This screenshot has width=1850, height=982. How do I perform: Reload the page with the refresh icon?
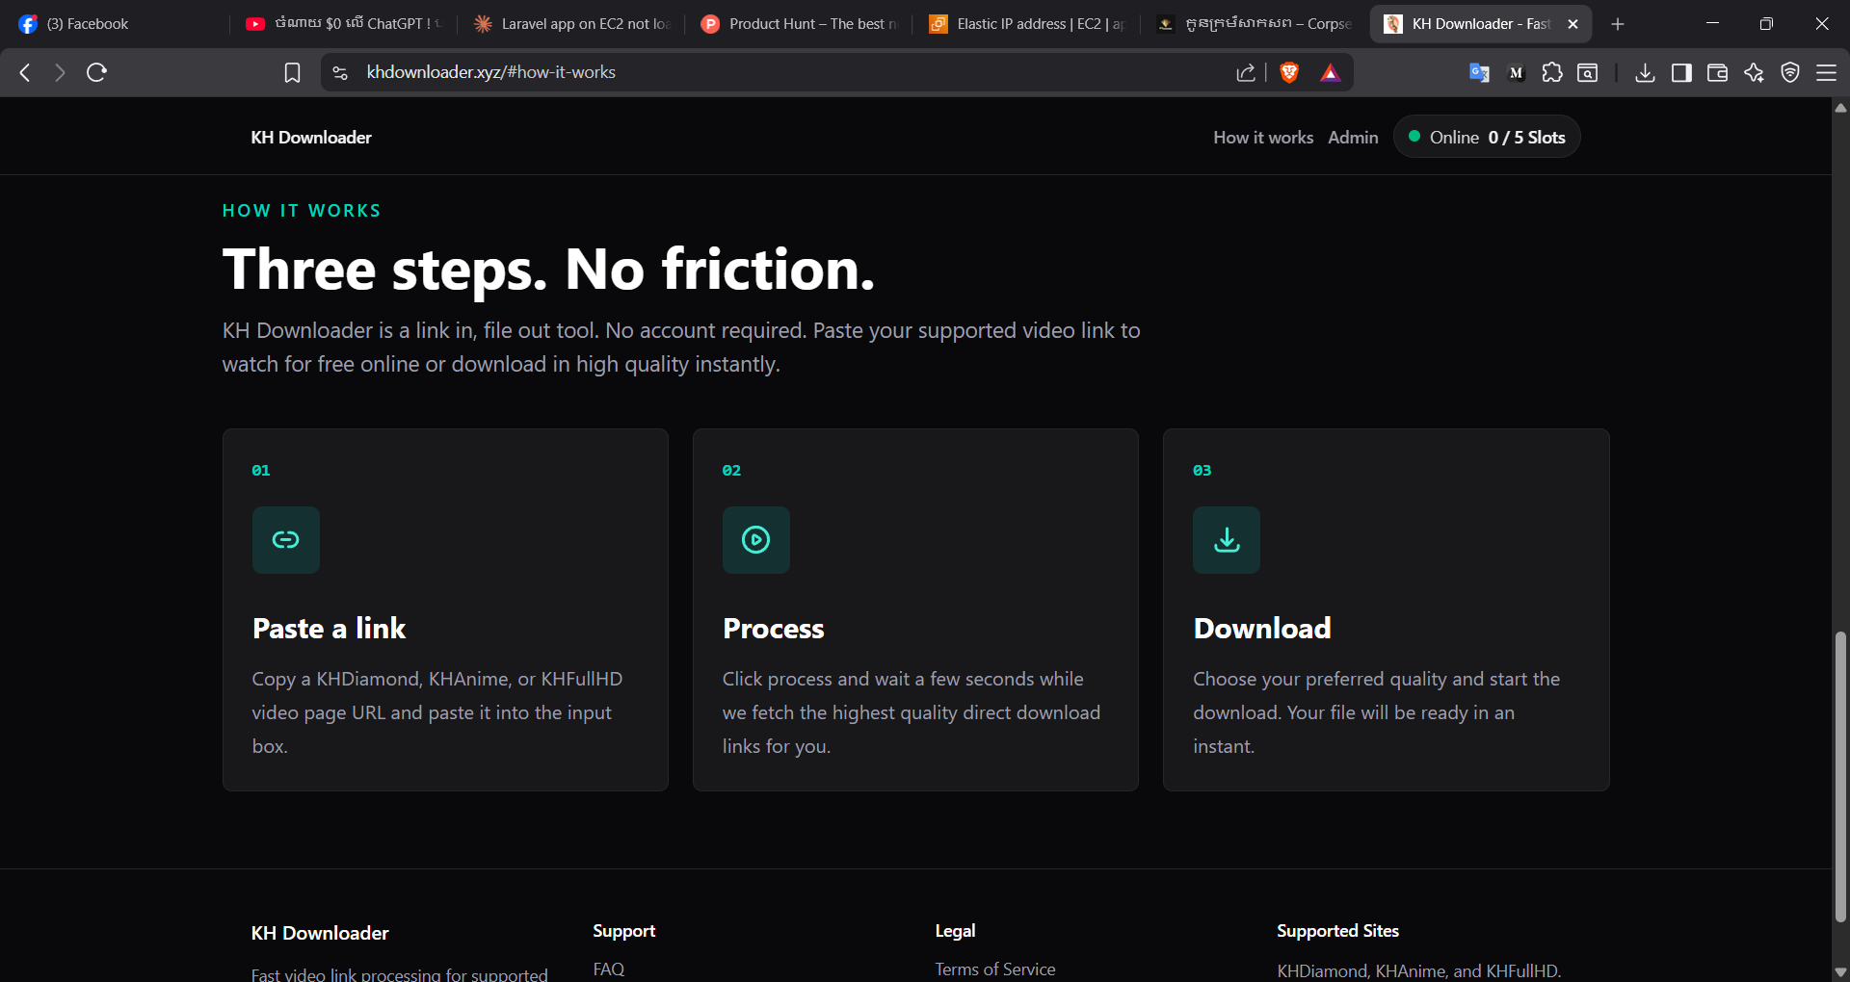pos(96,72)
